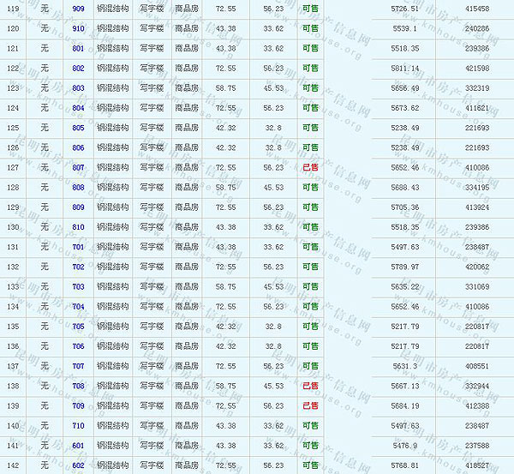Open room 701 link

pos(78,247)
